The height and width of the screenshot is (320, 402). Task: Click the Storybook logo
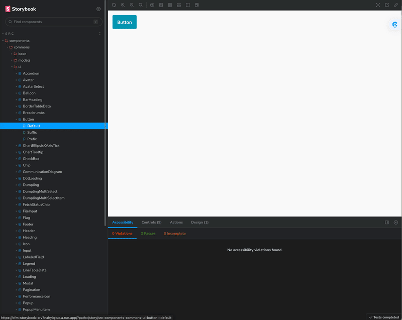tap(21, 9)
